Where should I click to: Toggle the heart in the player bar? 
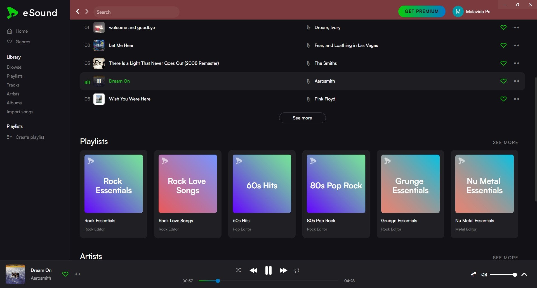pos(65,274)
